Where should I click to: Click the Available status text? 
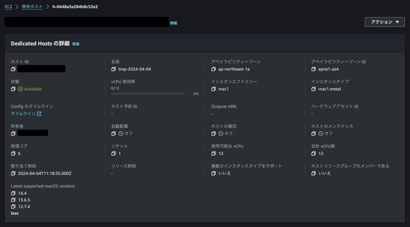(33, 89)
